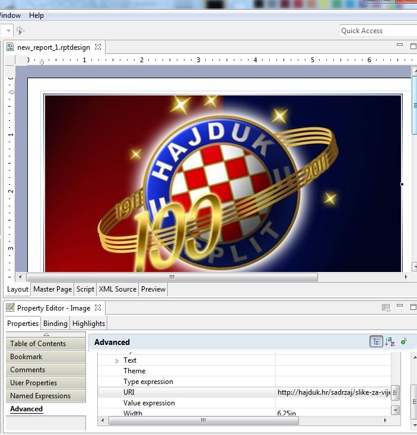Open the Window menu
Screen dimensions: 417x435
click(x=10, y=15)
